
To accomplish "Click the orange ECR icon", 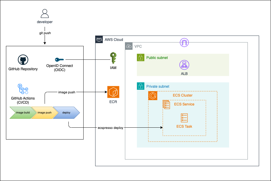I will (x=113, y=92).
